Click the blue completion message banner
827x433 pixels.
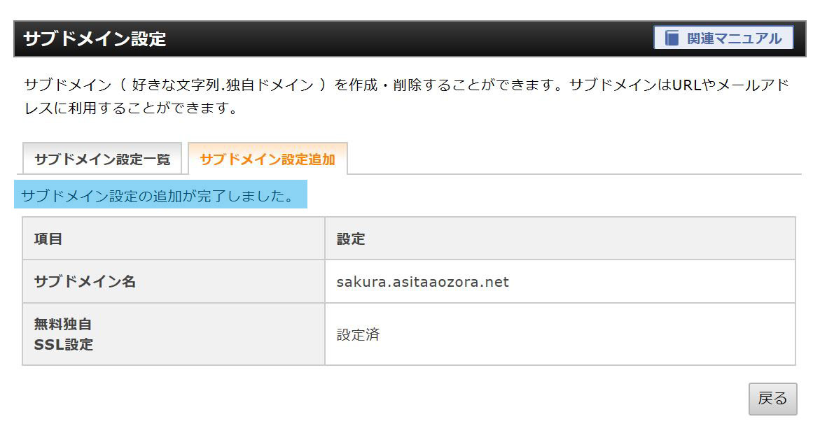pyautogui.click(x=160, y=194)
